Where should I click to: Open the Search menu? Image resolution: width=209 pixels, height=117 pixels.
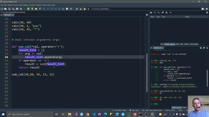tap(10, 5)
